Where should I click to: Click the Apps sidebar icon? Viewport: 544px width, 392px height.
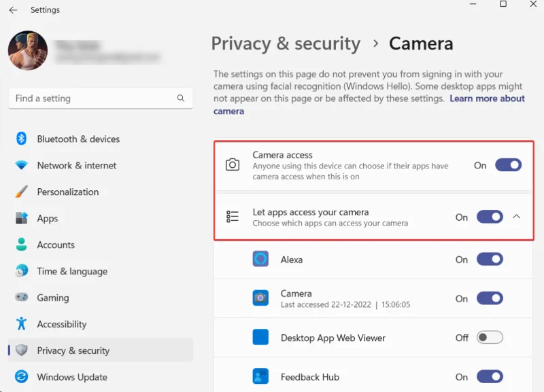click(x=21, y=218)
